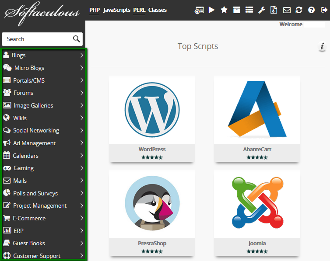Open the PrestaShop script link
Screen dimensions: 330x261
point(152,244)
